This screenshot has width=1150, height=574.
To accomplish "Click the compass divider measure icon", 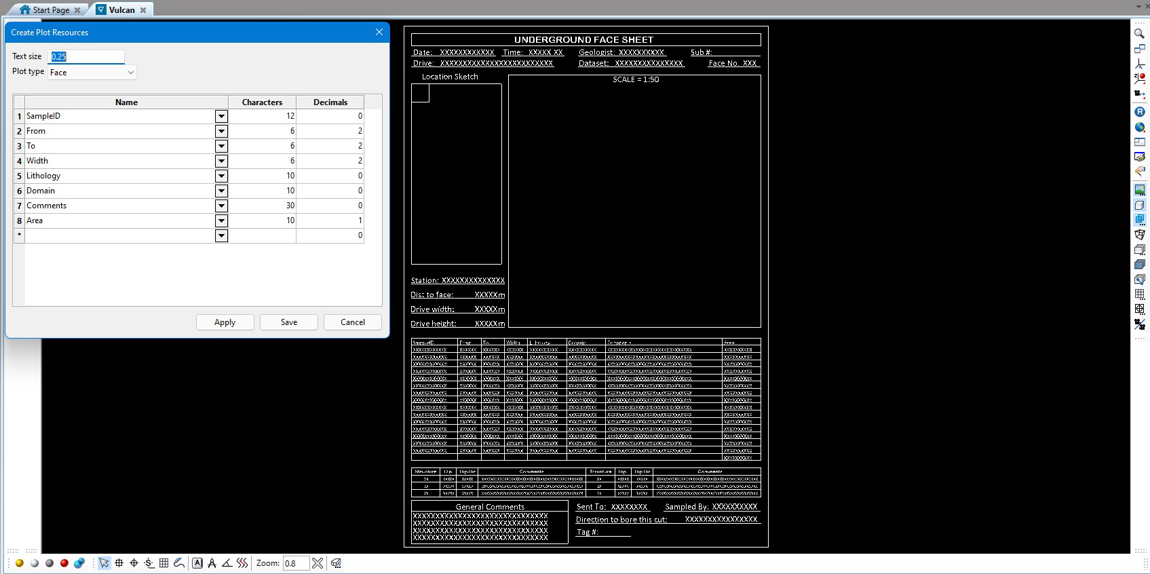I will click(x=212, y=563).
